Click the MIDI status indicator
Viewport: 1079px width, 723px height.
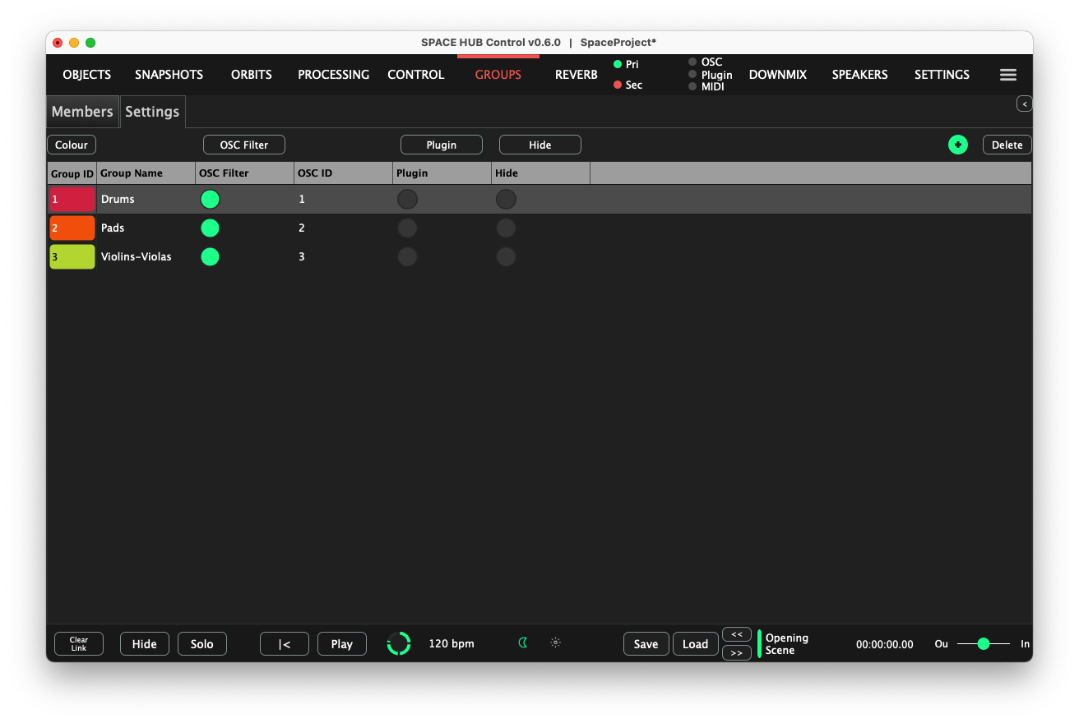(692, 86)
